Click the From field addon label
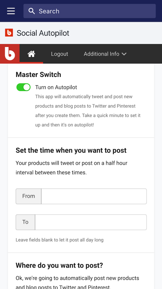 click(28, 196)
